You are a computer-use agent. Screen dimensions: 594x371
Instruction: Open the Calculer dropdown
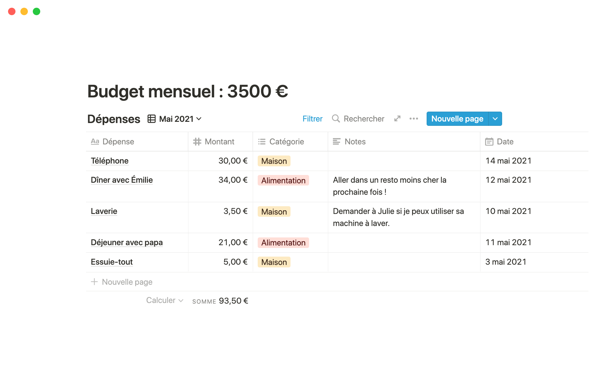click(165, 301)
